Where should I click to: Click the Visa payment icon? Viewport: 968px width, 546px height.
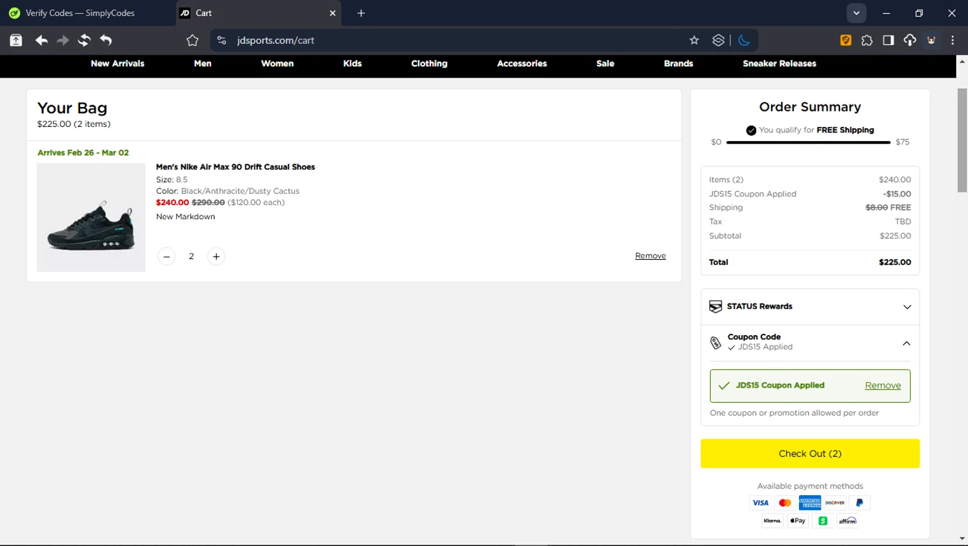click(x=760, y=503)
